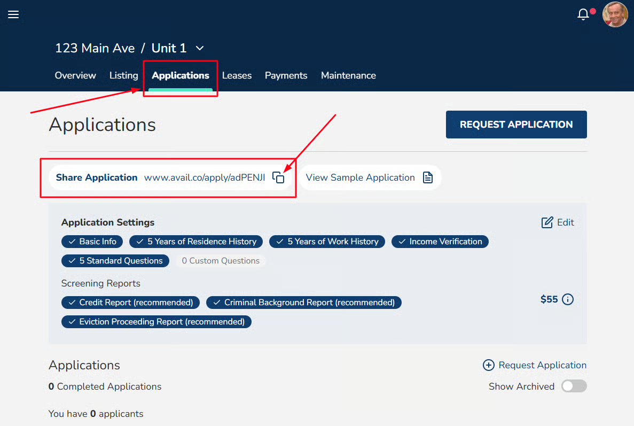
Task: Go to the Payments tab
Action: click(x=286, y=76)
